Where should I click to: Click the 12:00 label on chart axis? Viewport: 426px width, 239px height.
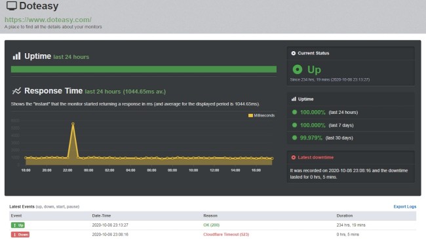[x=214, y=170]
